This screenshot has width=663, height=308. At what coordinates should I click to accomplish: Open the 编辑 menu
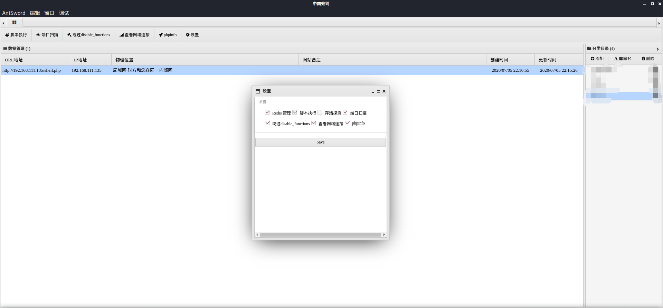35,13
